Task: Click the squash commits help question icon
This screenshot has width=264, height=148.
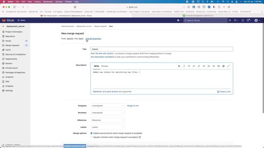Action: coord(139,137)
